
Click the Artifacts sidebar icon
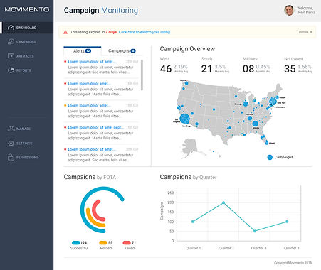[x=11, y=56]
